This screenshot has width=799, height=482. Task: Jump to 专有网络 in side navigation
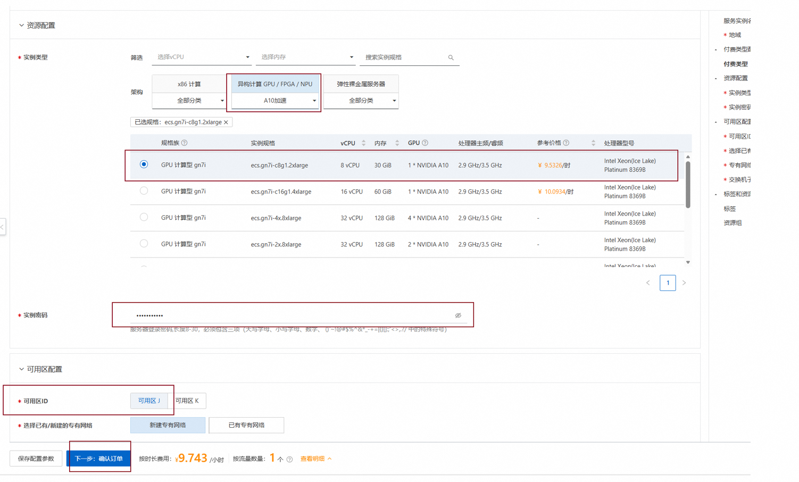coord(739,165)
